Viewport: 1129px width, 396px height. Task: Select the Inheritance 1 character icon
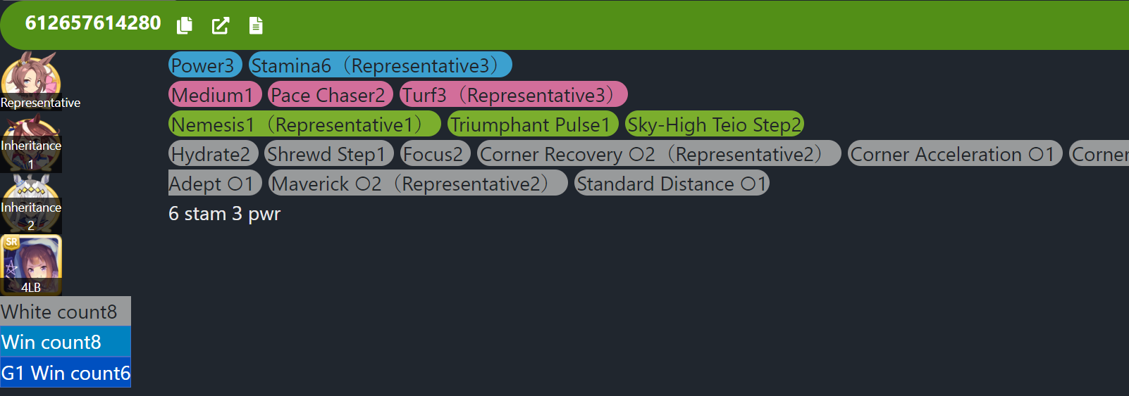coord(31,144)
